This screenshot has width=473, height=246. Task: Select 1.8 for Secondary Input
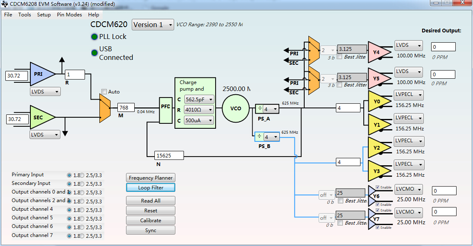click(x=69, y=184)
